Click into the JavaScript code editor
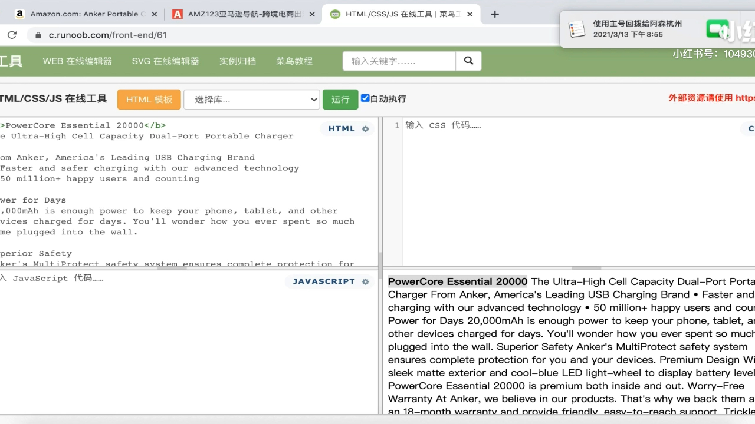 (x=189, y=342)
